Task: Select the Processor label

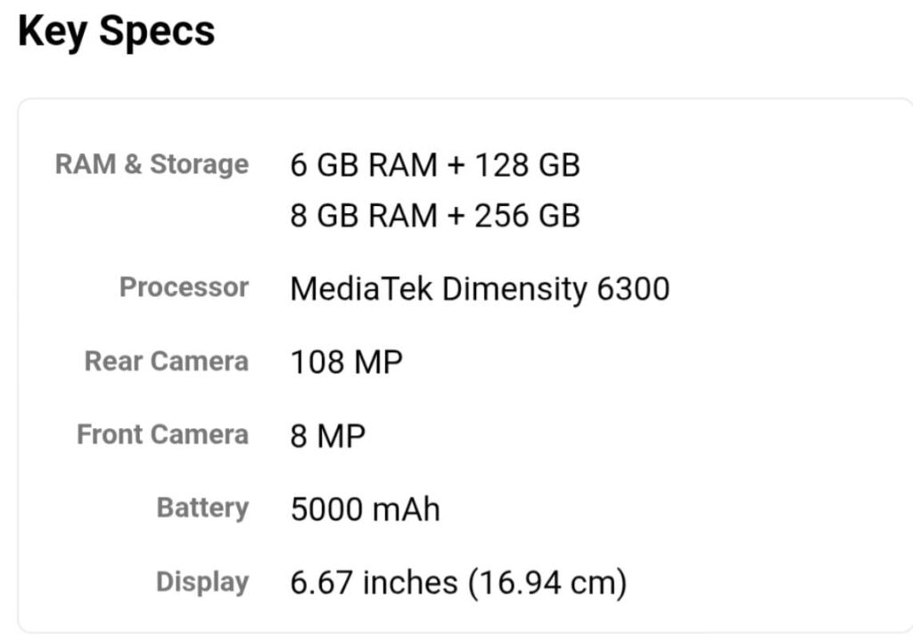Action: [x=184, y=287]
